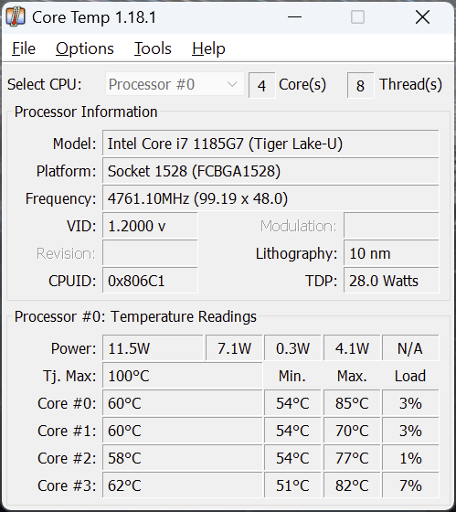Expand the Processor #0 dropdown
Image resolution: width=456 pixels, height=512 pixels.
[x=175, y=84]
